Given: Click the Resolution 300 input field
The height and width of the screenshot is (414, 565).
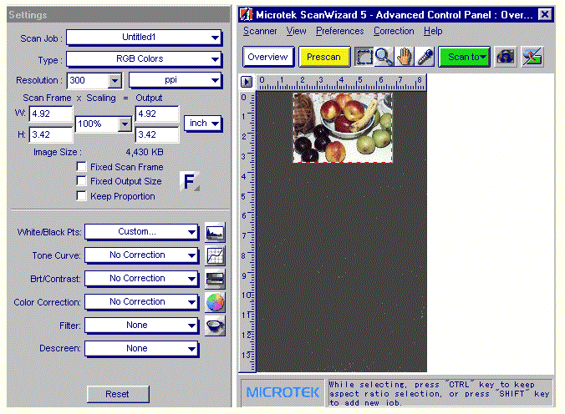Looking at the screenshot, I should coord(88,81).
